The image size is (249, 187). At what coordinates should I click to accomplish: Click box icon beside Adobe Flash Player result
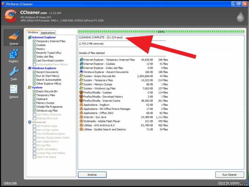click(81, 121)
